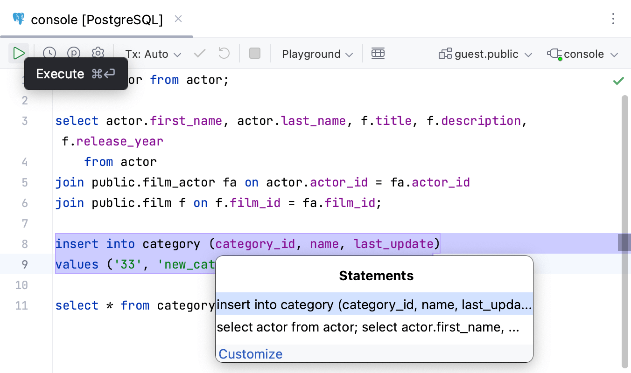The image size is (631, 373).
Task: Stop the running query
Action: 254,53
